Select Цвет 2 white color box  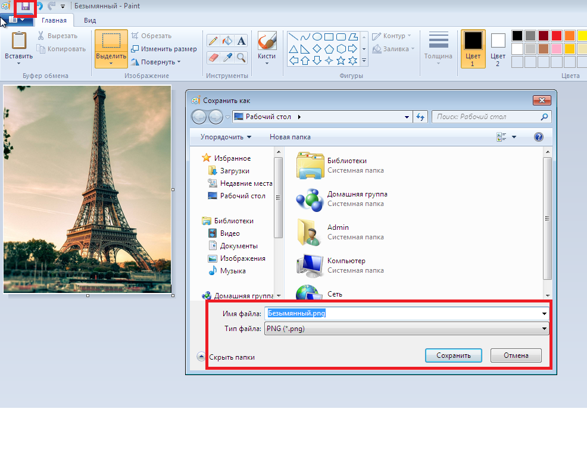coord(498,48)
